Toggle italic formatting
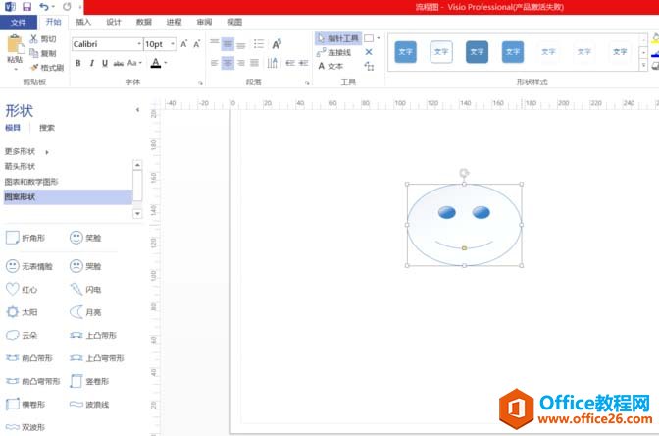Image resolution: width=659 pixels, height=436 pixels. pos(91,63)
